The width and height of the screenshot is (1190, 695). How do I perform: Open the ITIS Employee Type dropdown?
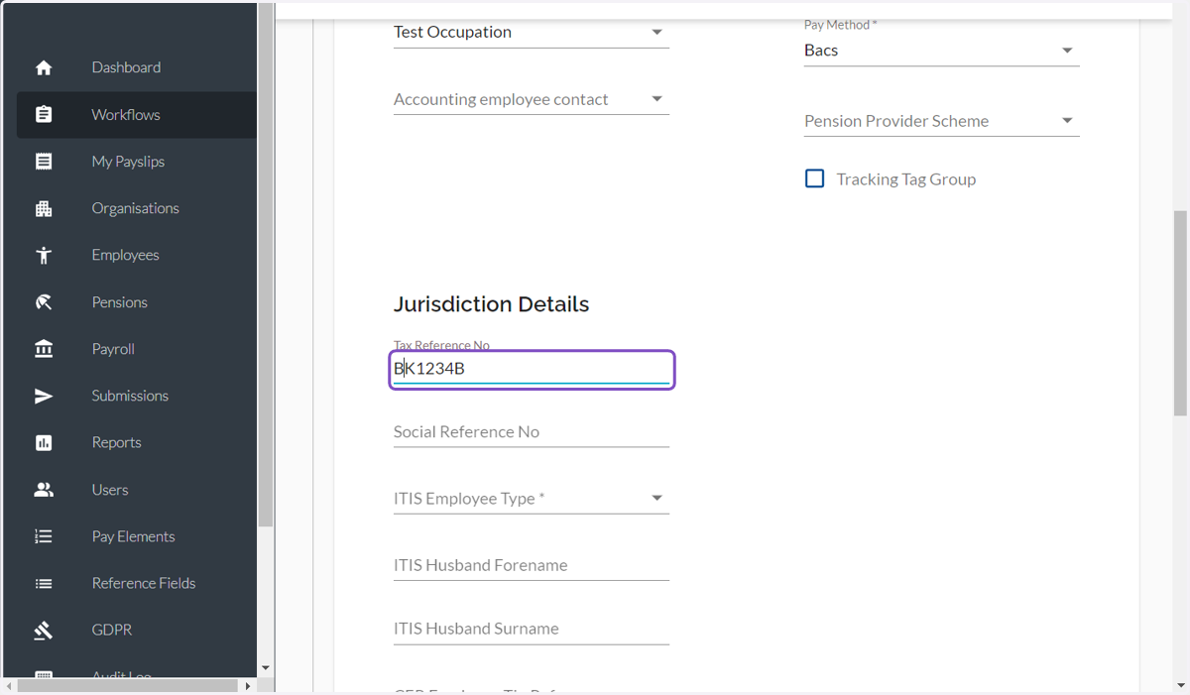coord(532,499)
